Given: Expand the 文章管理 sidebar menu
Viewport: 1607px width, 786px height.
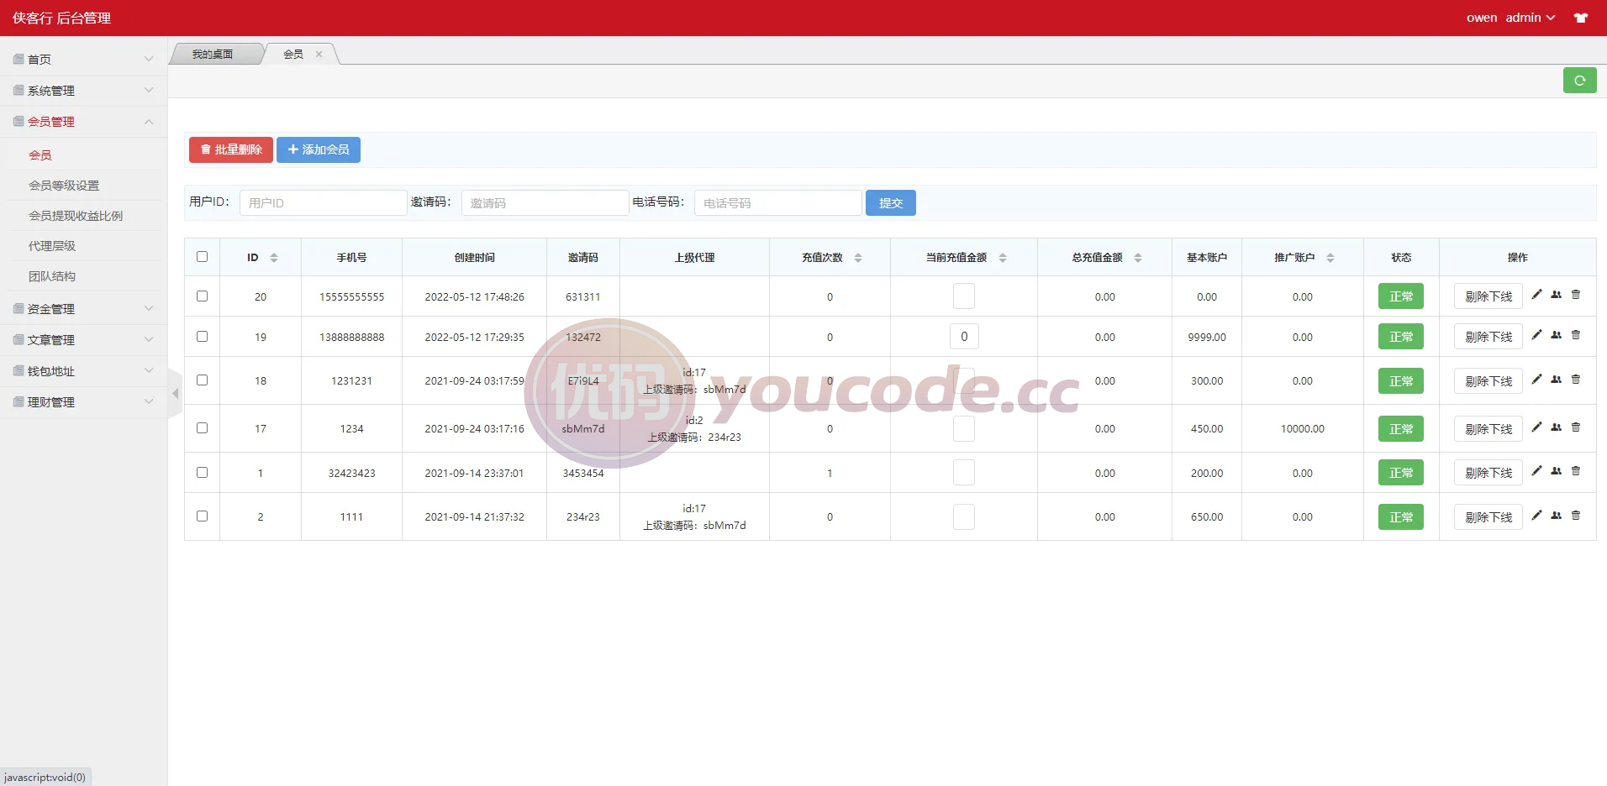Looking at the screenshot, I should click(83, 340).
